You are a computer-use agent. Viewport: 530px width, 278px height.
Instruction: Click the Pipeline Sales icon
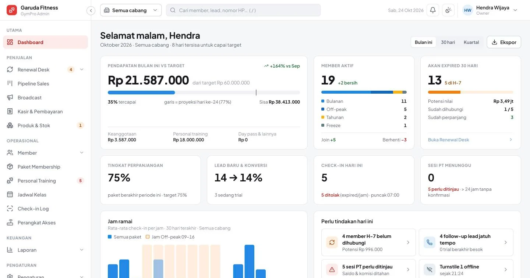coord(10,84)
